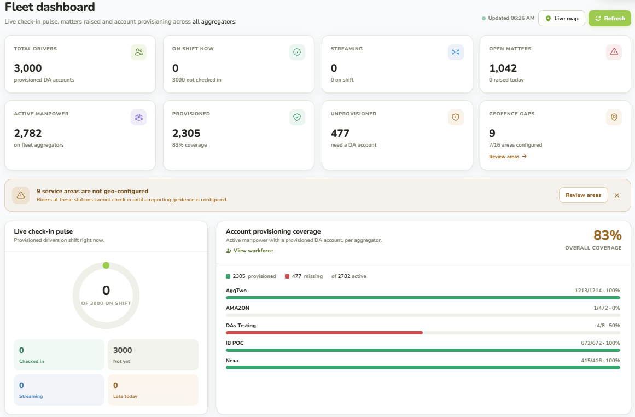Click the red DAs Testing coverage bar
The height and width of the screenshot is (417, 635).
coord(324,333)
